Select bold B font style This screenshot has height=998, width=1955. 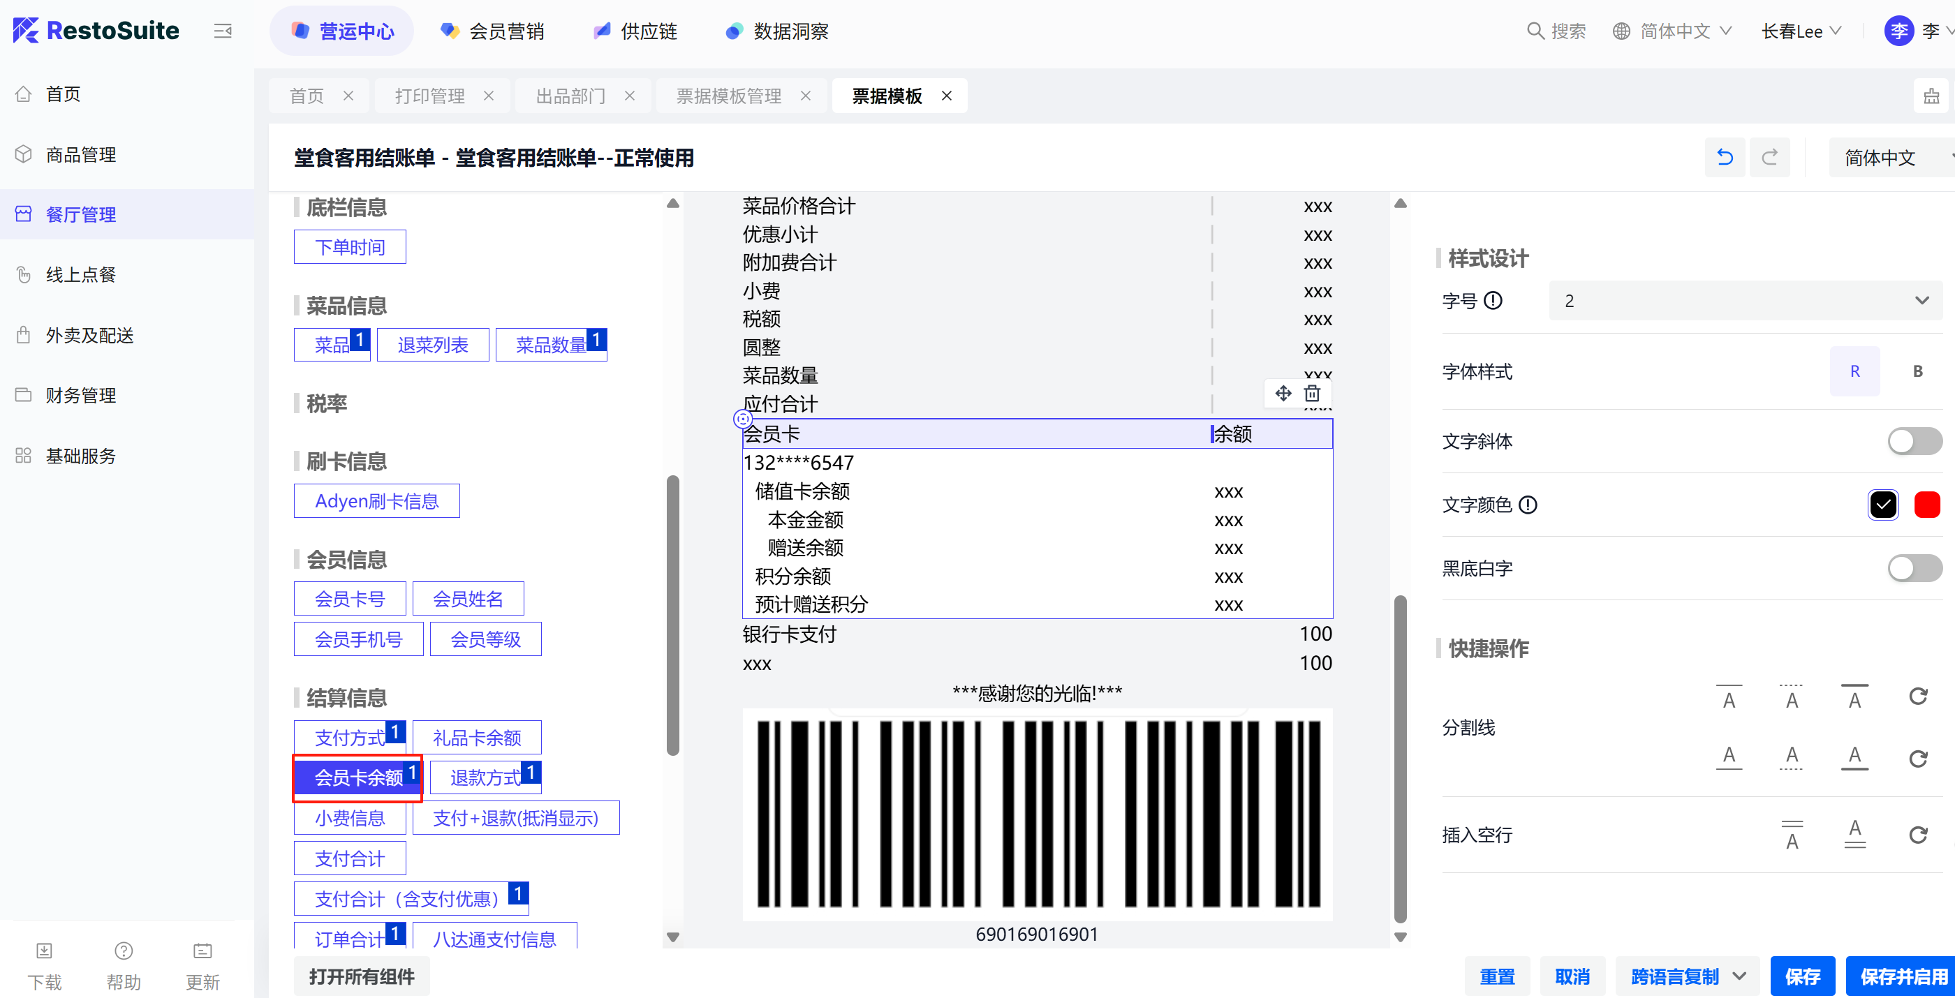pos(1917,371)
